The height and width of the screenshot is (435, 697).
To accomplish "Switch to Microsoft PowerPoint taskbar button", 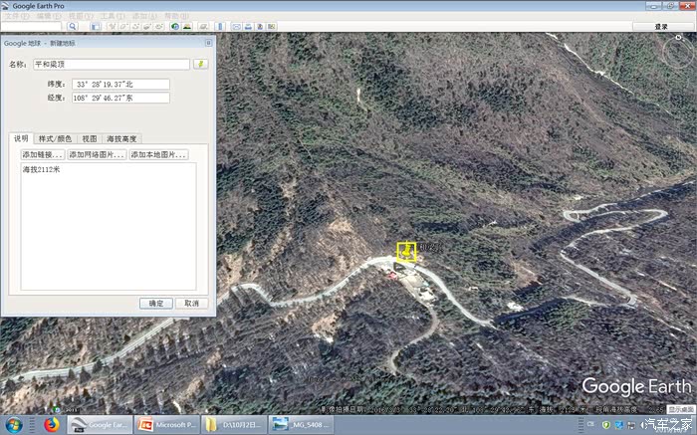I will coord(166,425).
